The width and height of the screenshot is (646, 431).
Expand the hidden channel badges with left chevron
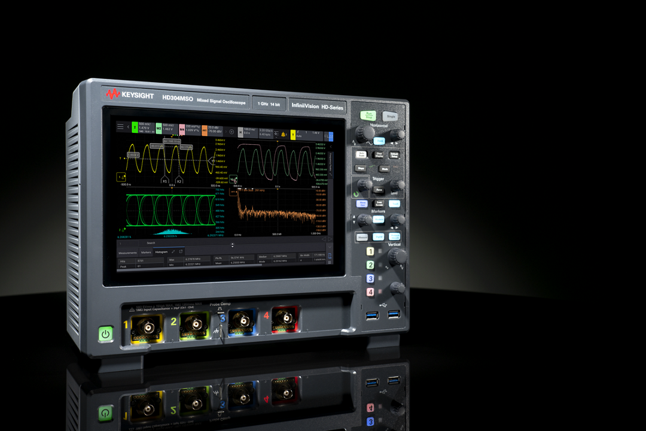click(128, 127)
